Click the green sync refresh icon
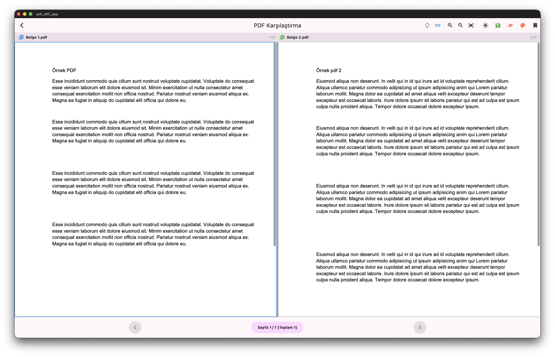Viewport: 555px width, 357px height. 427,25
